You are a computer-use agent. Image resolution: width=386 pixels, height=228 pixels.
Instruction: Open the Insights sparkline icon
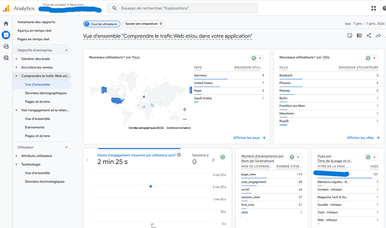tap(379, 36)
